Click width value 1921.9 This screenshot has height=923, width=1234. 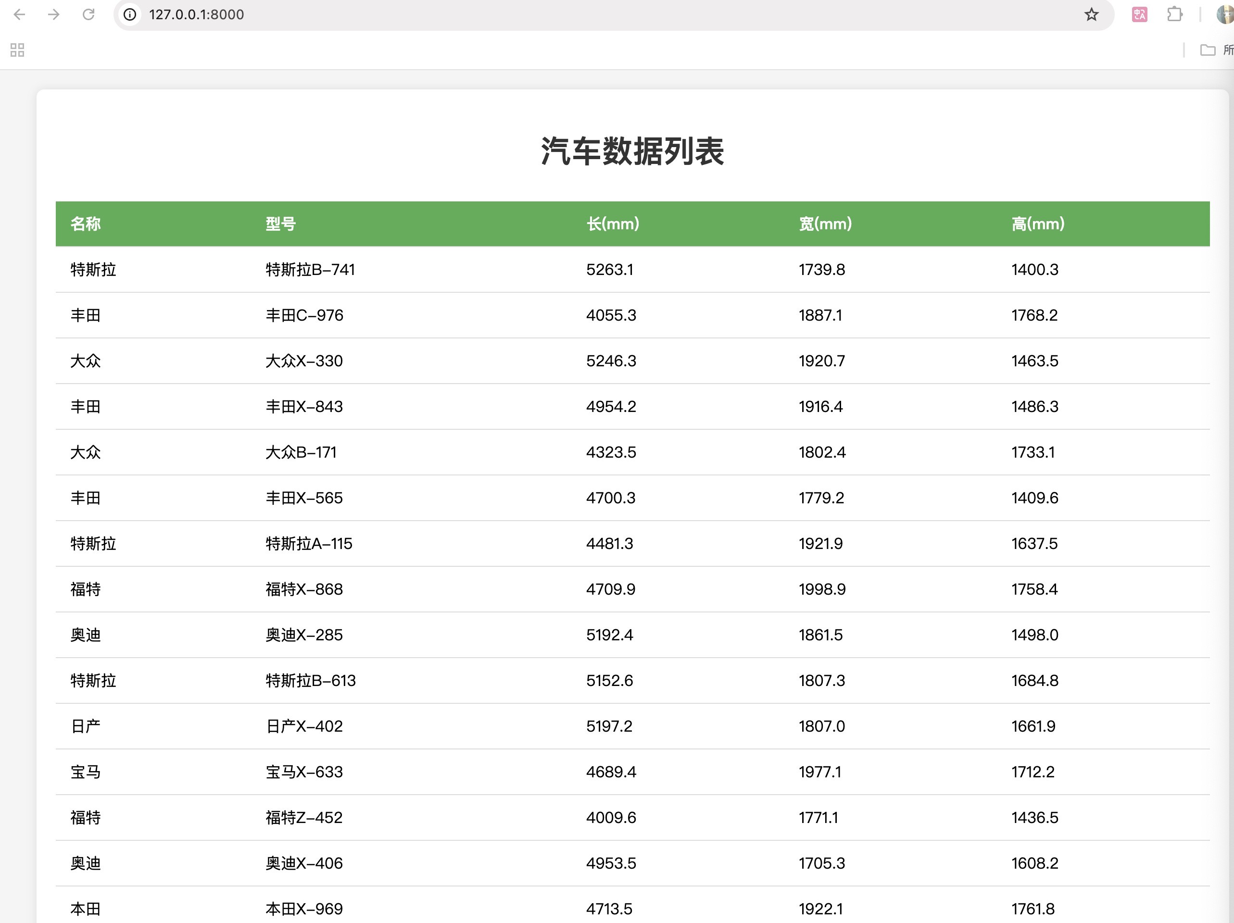pyautogui.click(x=820, y=544)
